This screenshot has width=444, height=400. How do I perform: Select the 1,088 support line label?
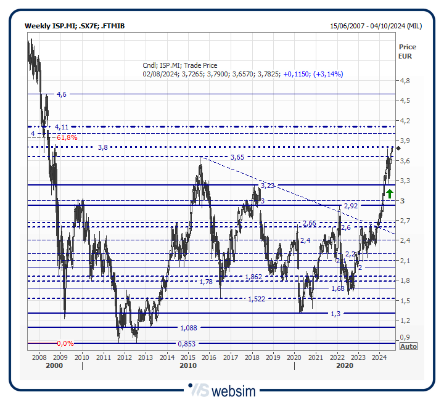click(188, 327)
